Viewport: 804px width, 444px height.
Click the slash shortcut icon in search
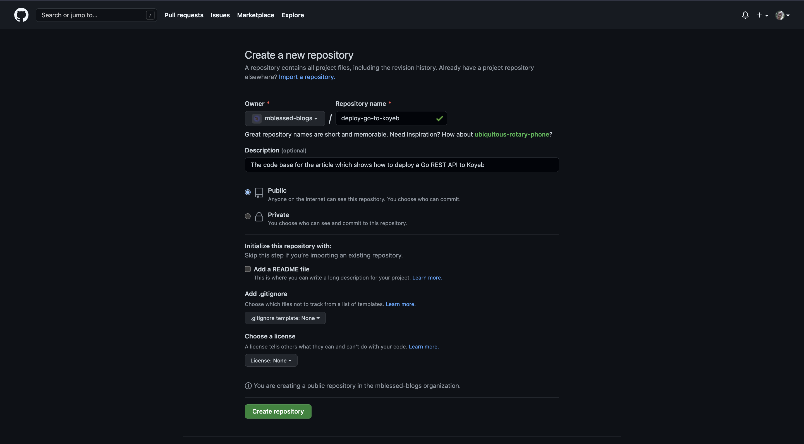[x=150, y=15]
